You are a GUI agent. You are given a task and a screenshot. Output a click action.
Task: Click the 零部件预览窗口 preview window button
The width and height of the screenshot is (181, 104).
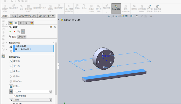click(28, 9)
